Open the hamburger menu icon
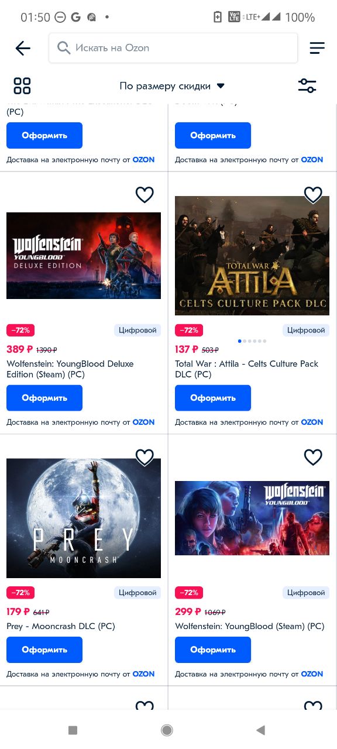This screenshot has width=337, height=749. click(317, 48)
